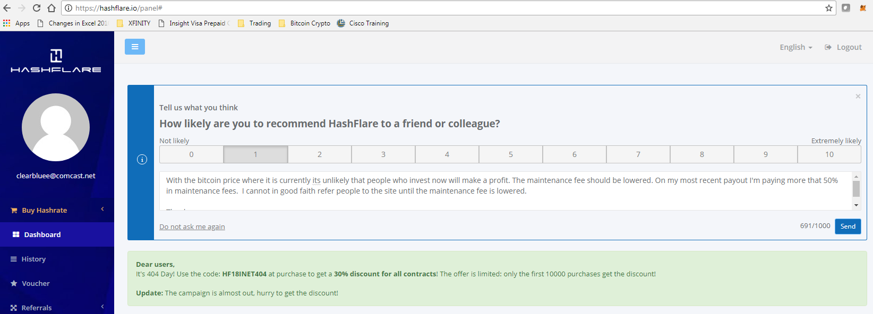Reload the page using the browser refresh icon

tap(37, 8)
